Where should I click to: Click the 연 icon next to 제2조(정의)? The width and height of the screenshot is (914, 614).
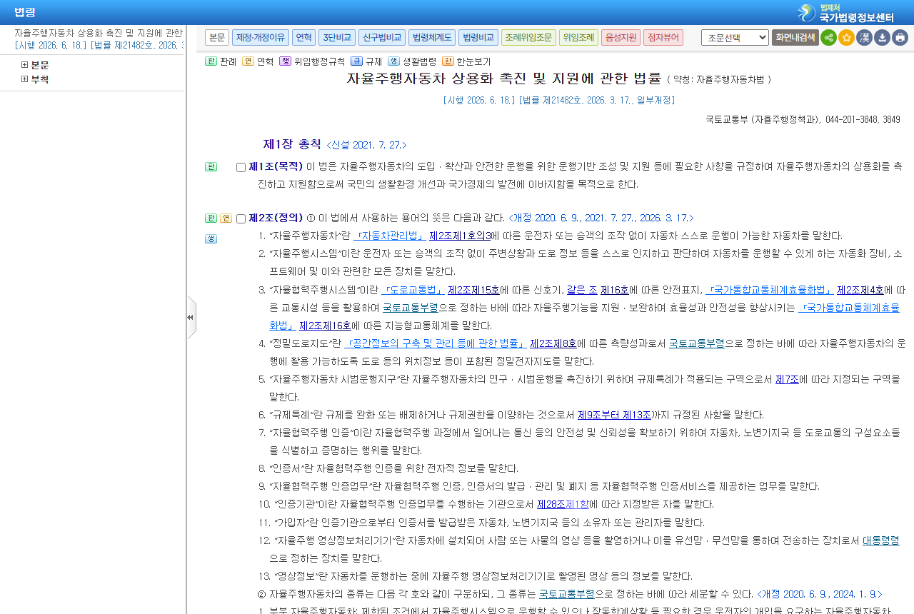(226, 218)
